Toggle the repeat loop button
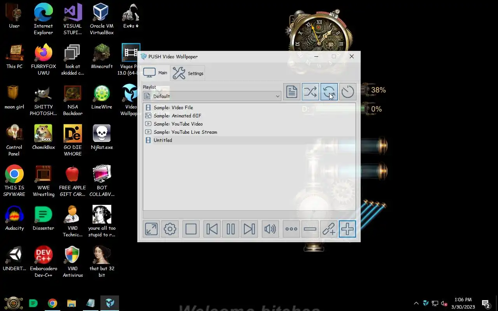The height and width of the screenshot is (311, 498). pos(329,92)
